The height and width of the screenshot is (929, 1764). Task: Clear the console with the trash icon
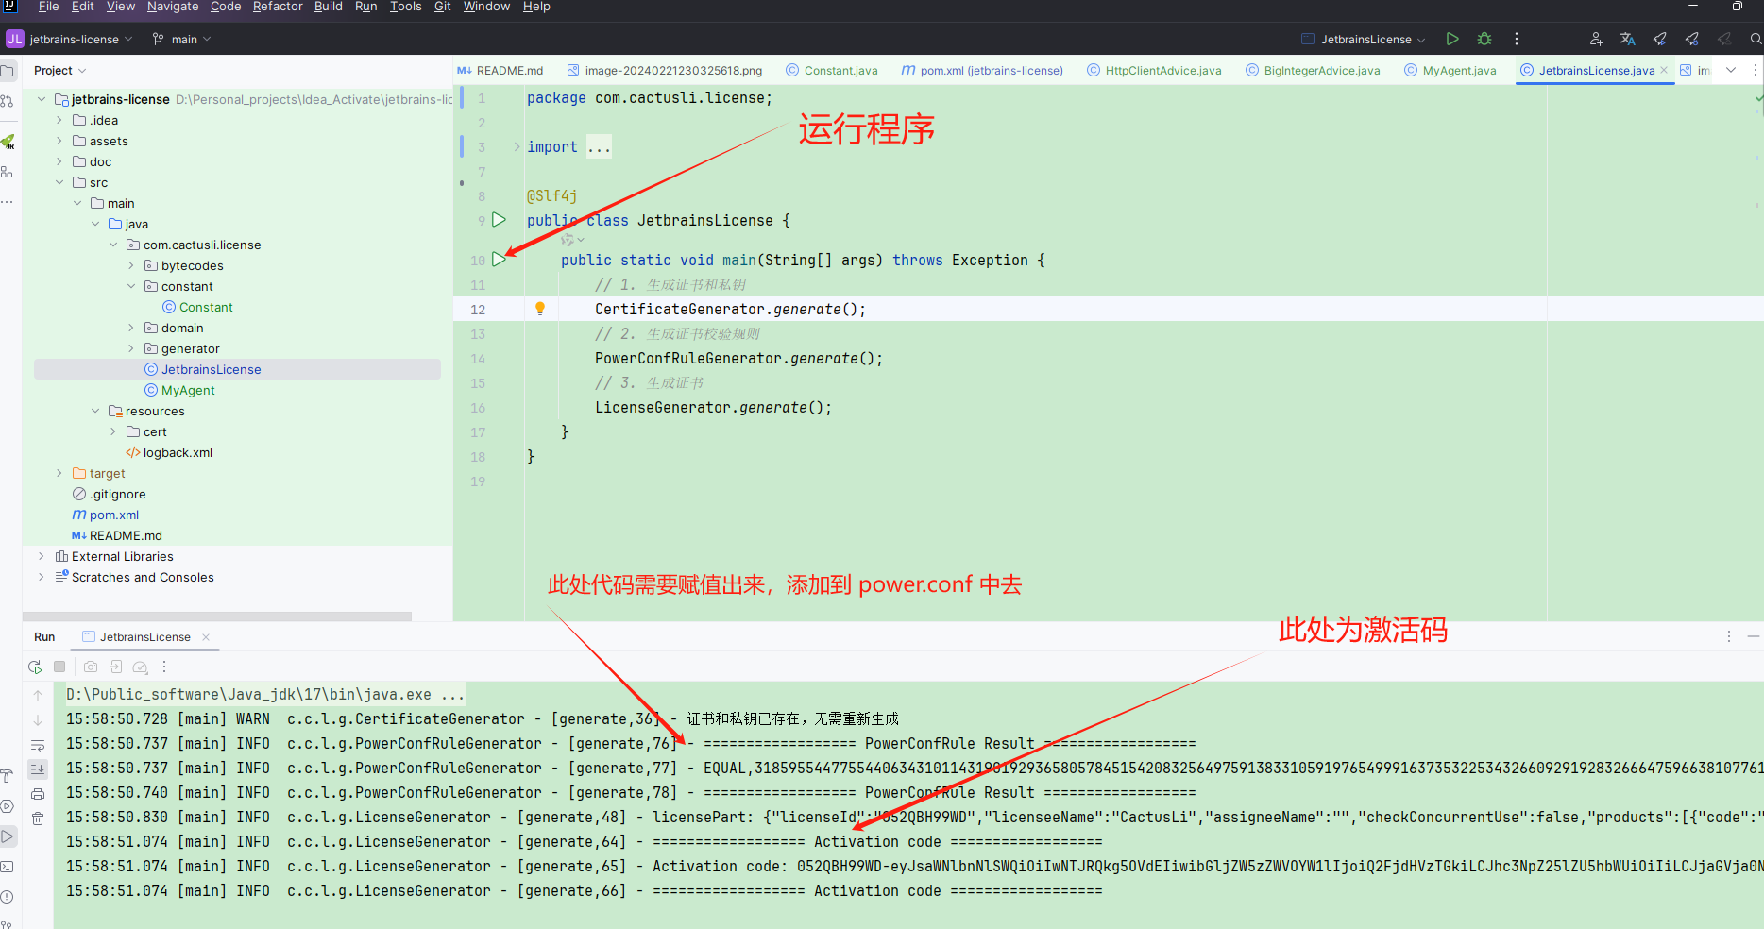coord(38,819)
